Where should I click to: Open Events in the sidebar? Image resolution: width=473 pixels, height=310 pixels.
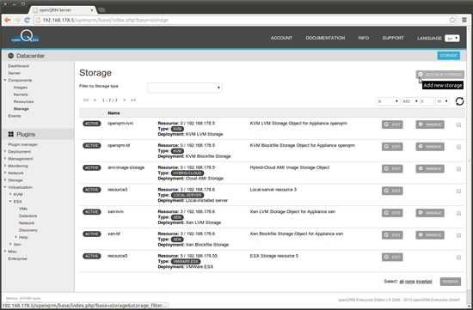pyautogui.click(x=15, y=116)
